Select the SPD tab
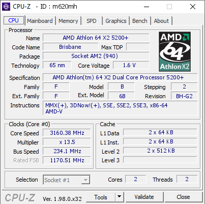 click(92, 21)
